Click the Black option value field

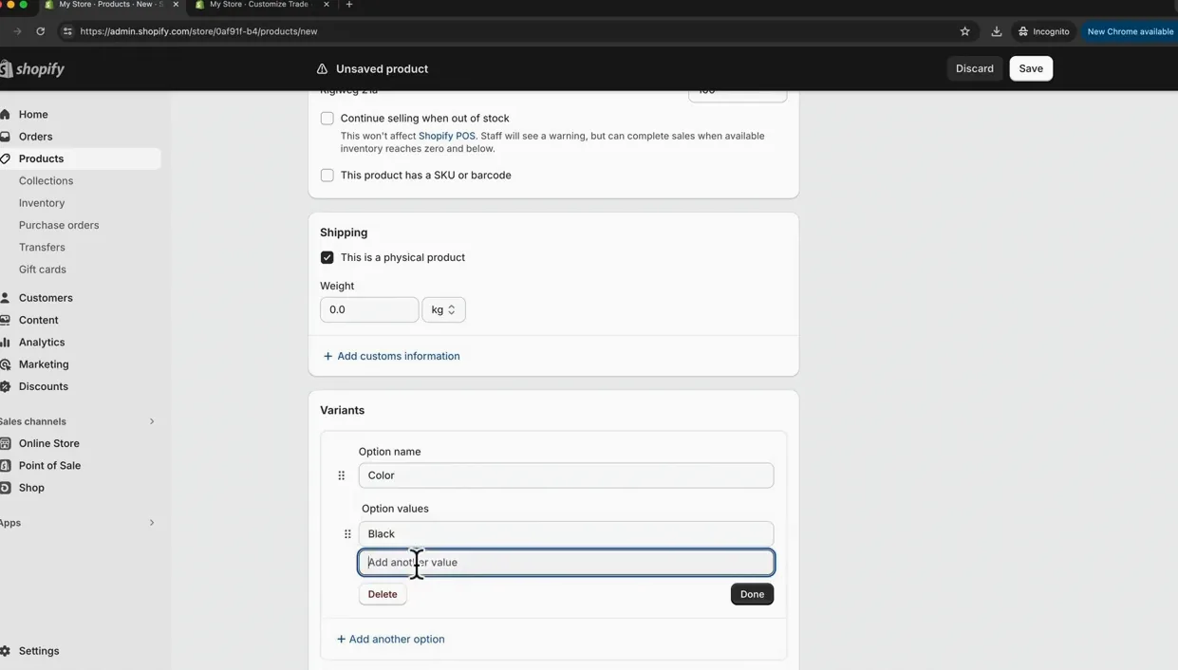[566, 533]
